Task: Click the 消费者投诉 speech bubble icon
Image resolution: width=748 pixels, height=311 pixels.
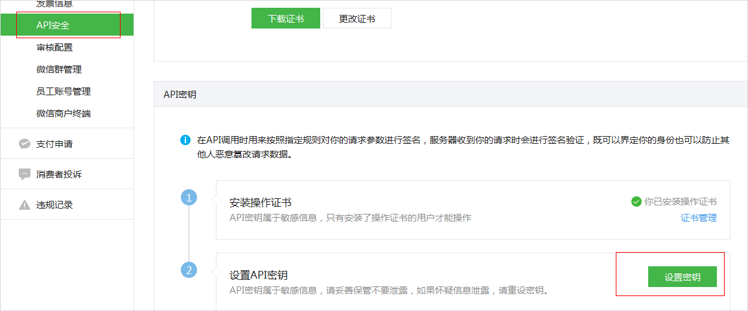Action: (x=25, y=174)
